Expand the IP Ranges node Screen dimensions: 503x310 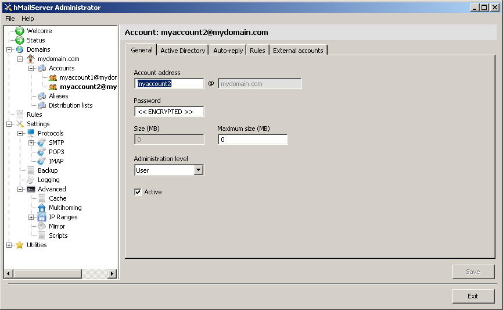click(x=31, y=217)
